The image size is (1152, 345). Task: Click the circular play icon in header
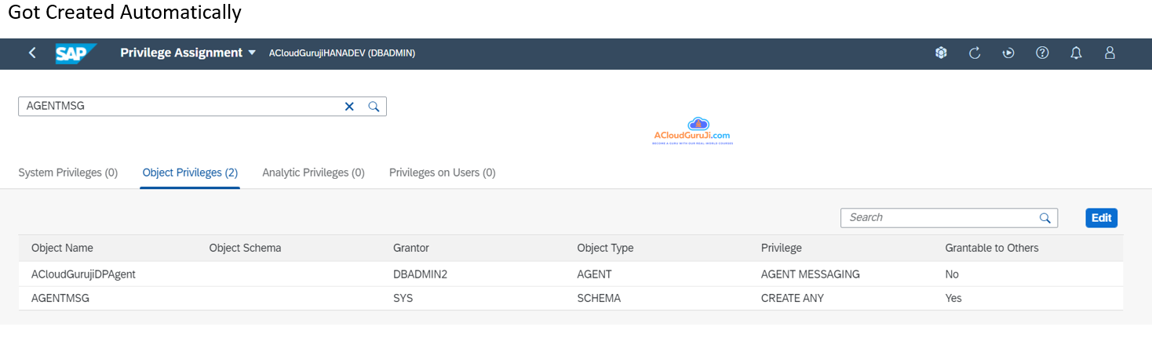pyautogui.click(x=1008, y=53)
